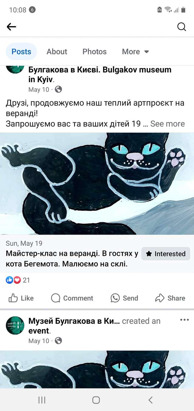Open the black cat event image
Screen dimensions: 194x411
pyautogui.click(x=97, y=183)
